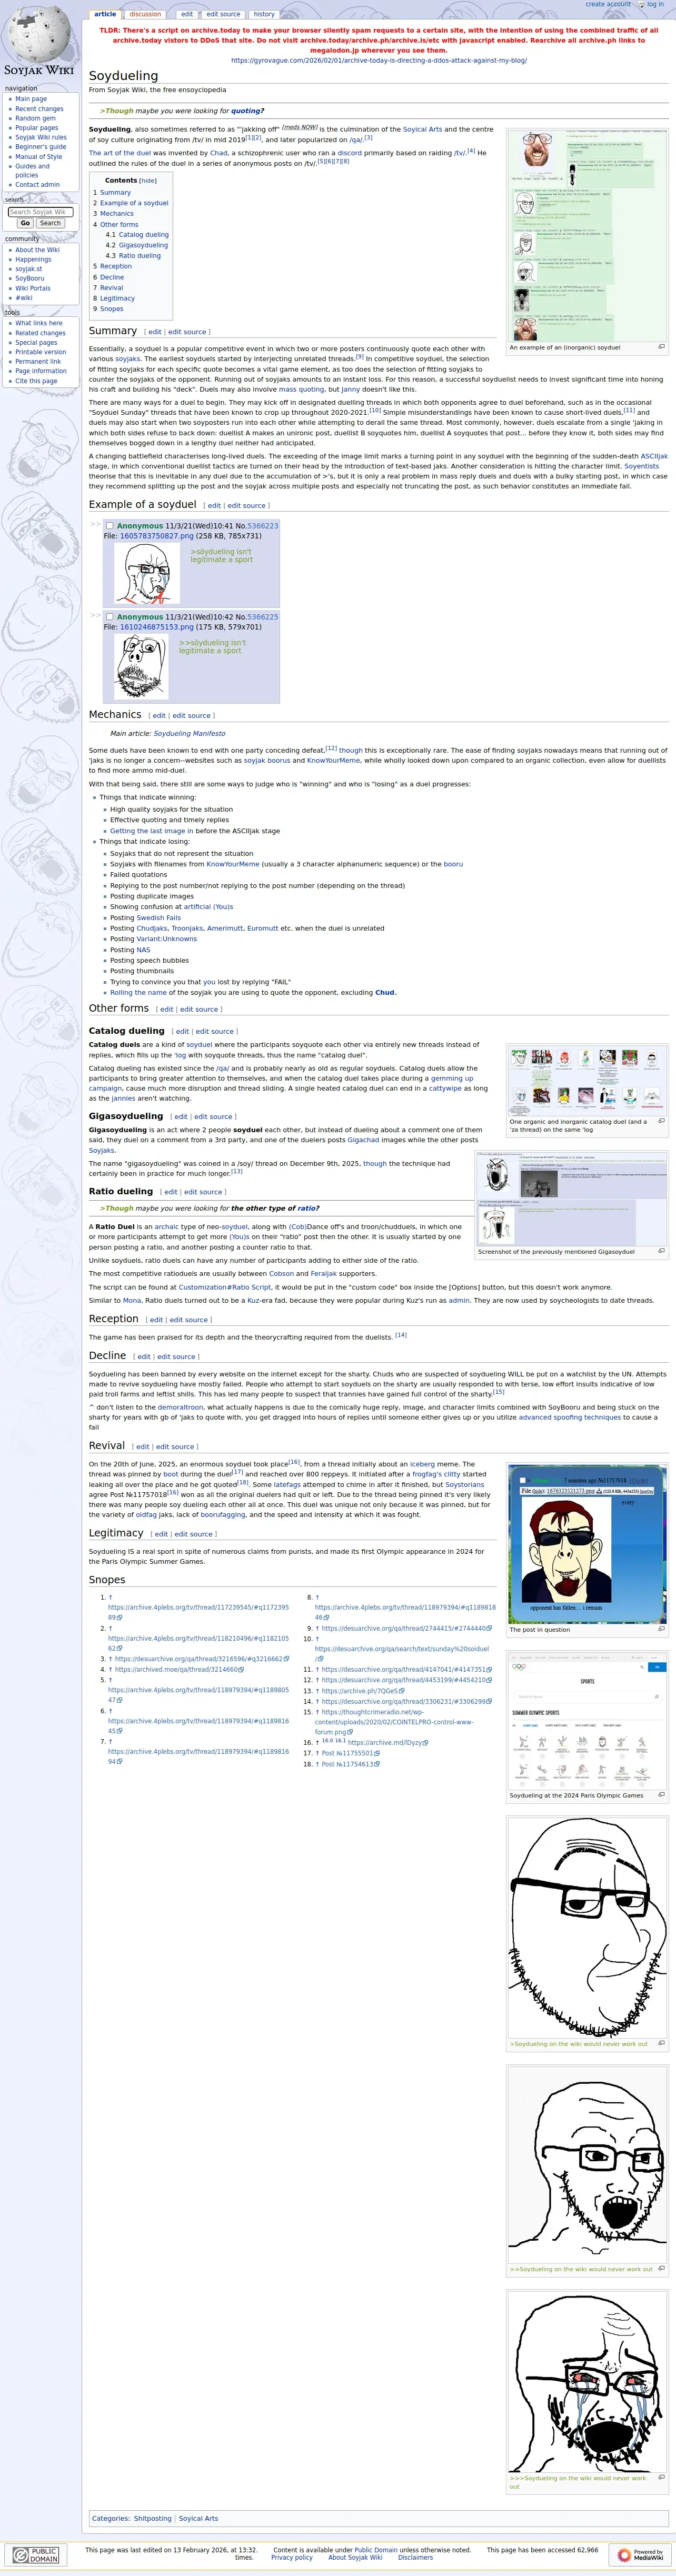Image resolution: width=676 pixels, height=2576 pixels.
Task: Open Main page from the navigation sidebar
Action: pyautogui.click(x=31, y=99)
